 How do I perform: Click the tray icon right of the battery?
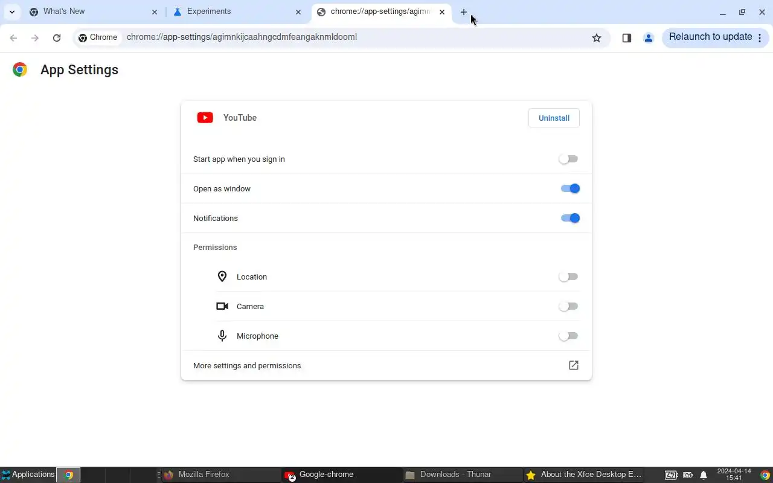coord(688,475)
